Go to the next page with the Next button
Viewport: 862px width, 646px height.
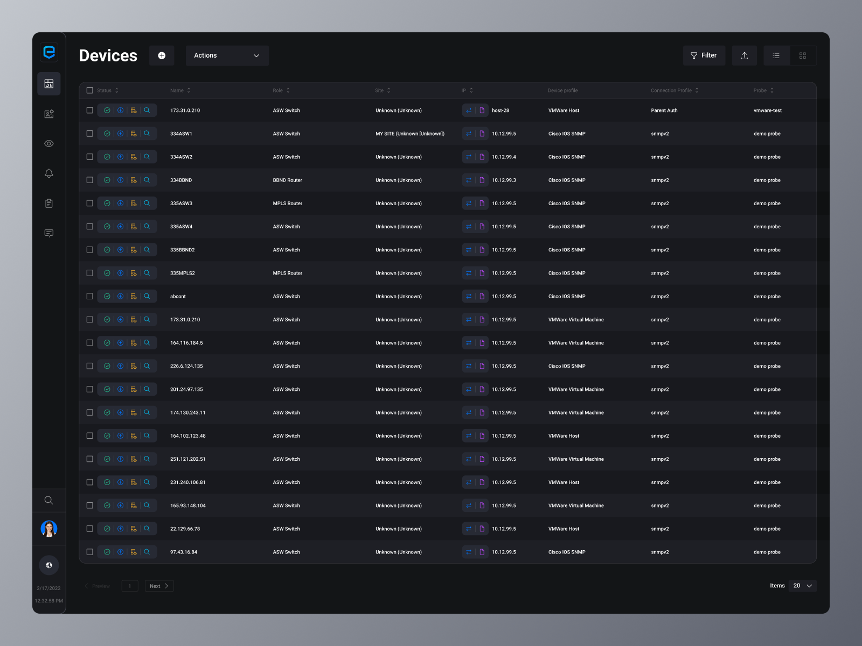(x=159, y=586)
